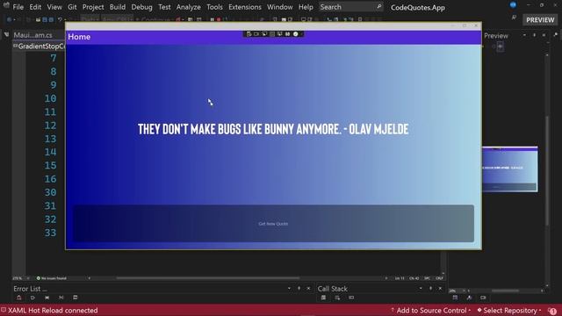Viewport: 562px width, 316px height.
Task: Open the Extensions menu
Action: [245, 7]
